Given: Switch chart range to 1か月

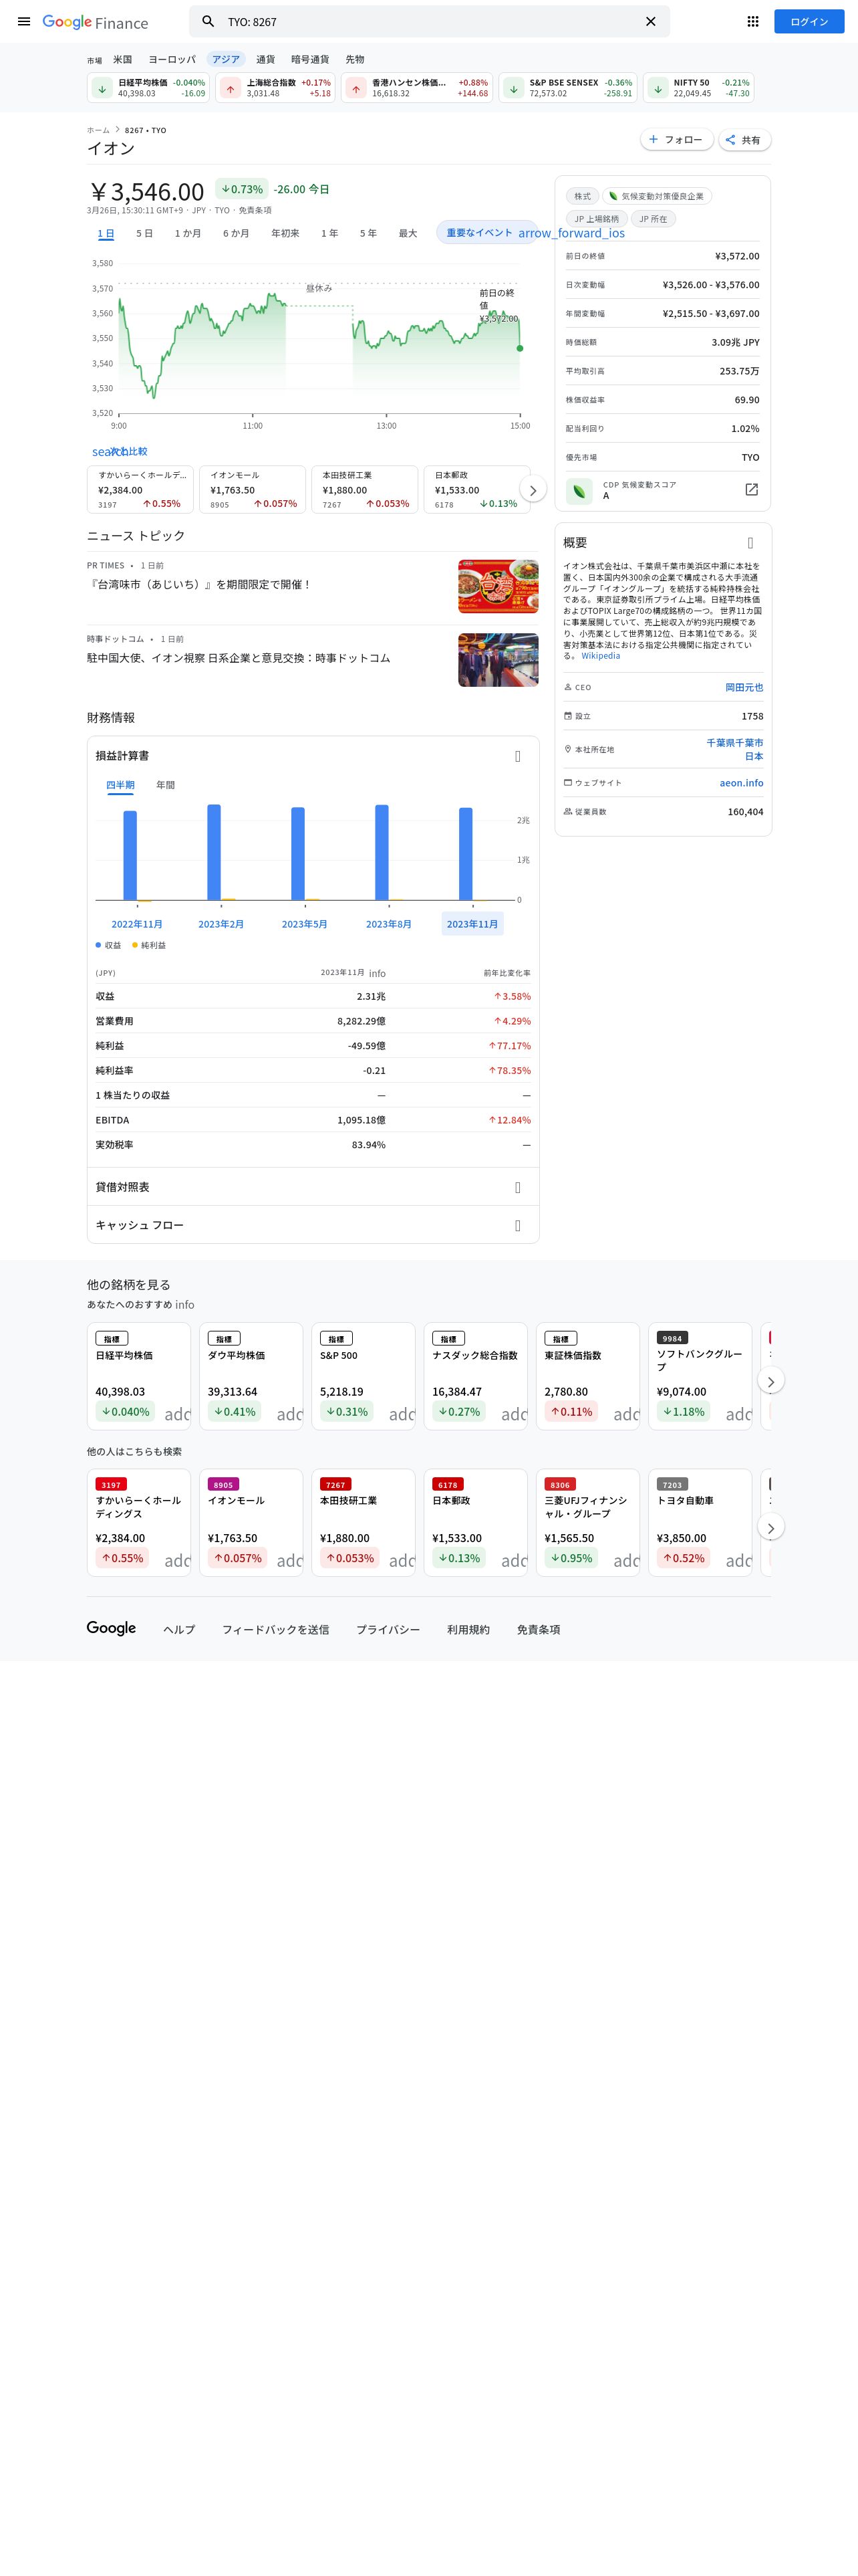Looking at the screenshot, I should [188, 233].
